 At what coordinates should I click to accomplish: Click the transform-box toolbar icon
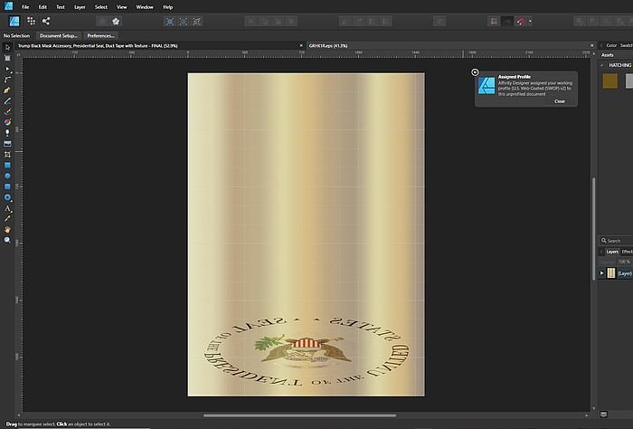(196, 22)
